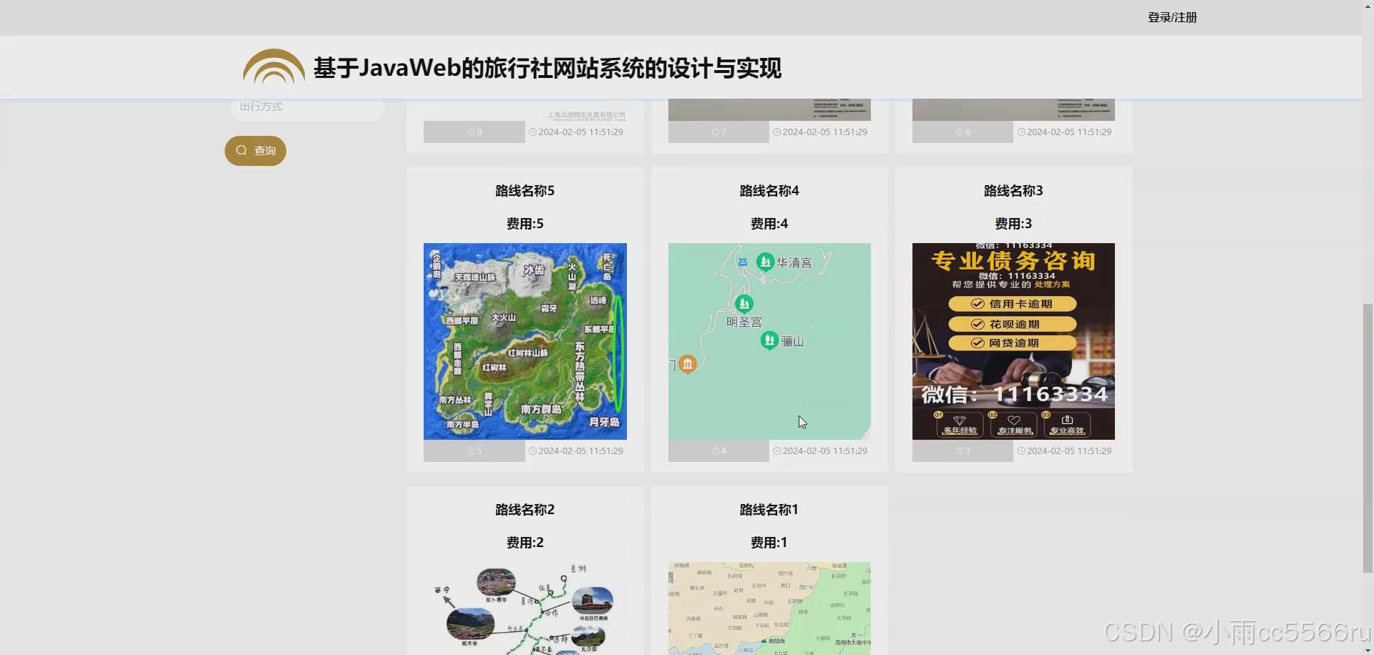This screenshot has height=655, width=1374.
Task: Click the clock icon on the top-left route card
Action: point(532,132)
